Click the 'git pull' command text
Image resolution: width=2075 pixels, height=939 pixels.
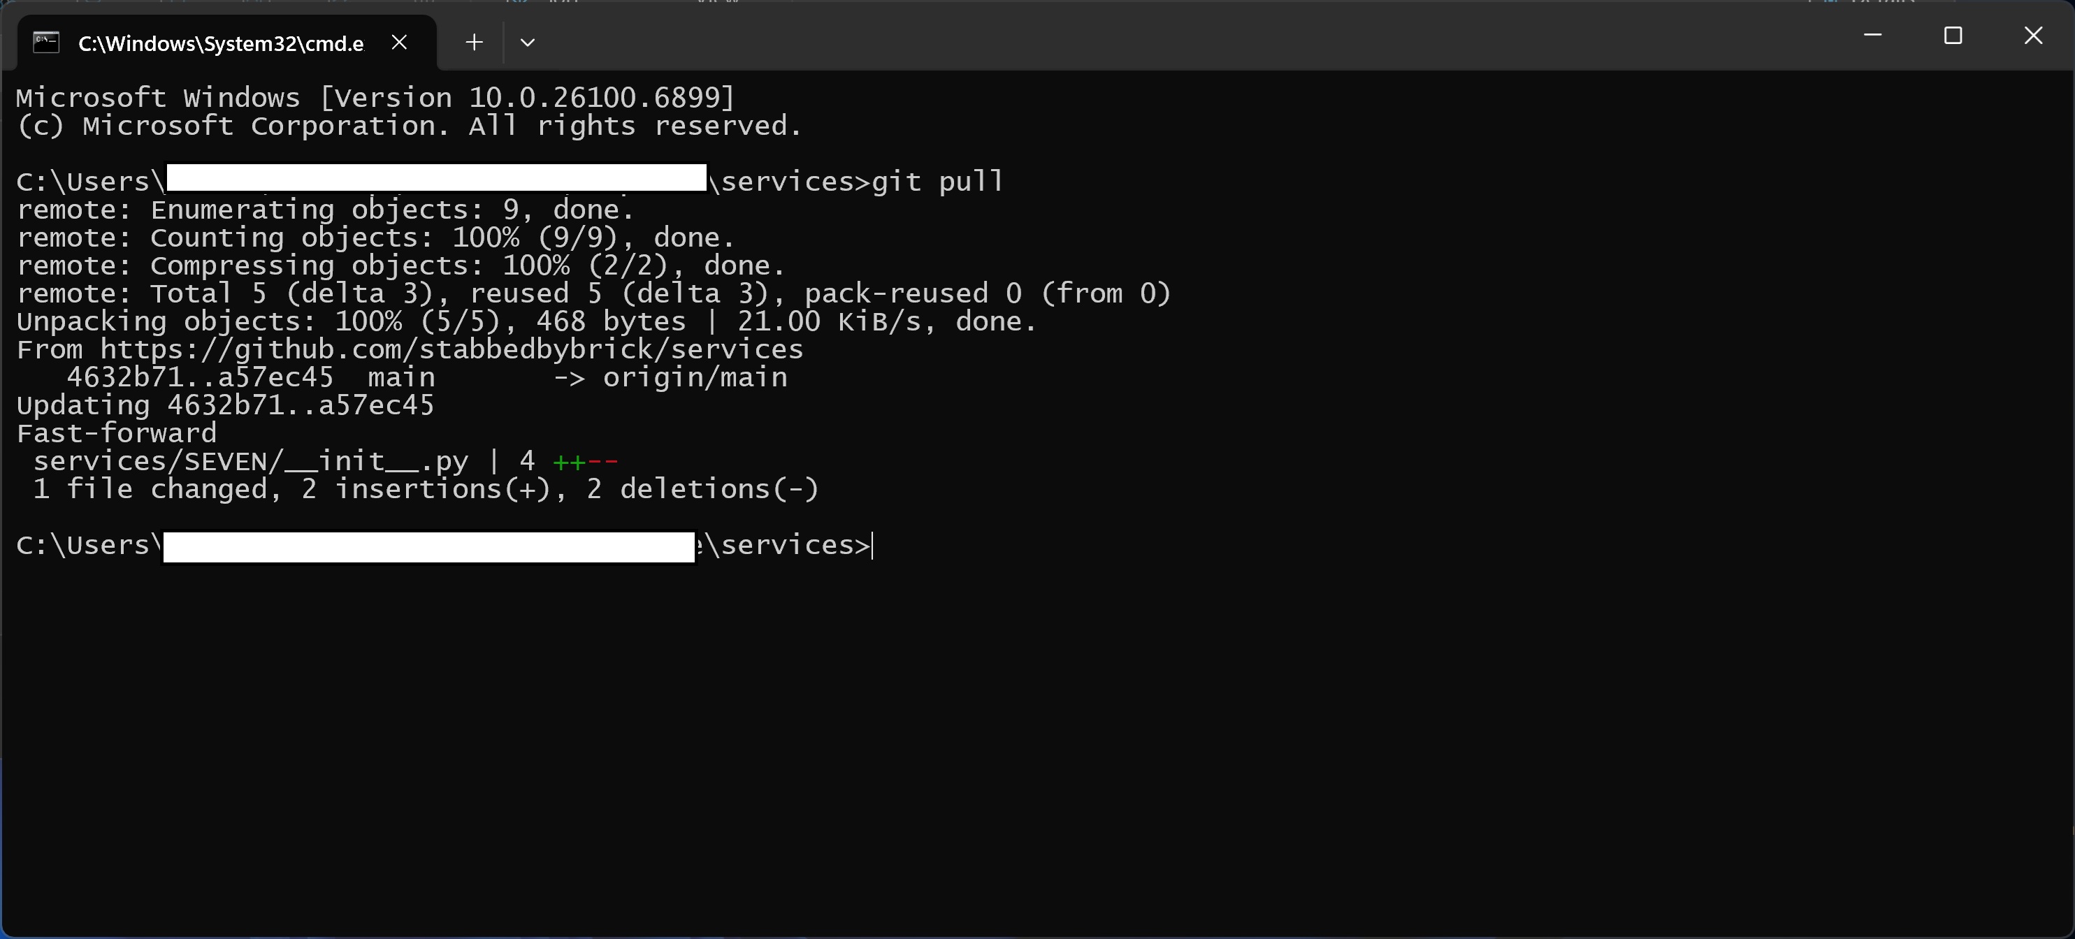click(938, 181)
